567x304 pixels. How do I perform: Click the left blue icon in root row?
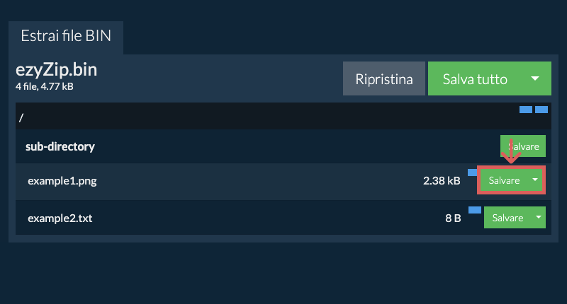click(526, 110)
